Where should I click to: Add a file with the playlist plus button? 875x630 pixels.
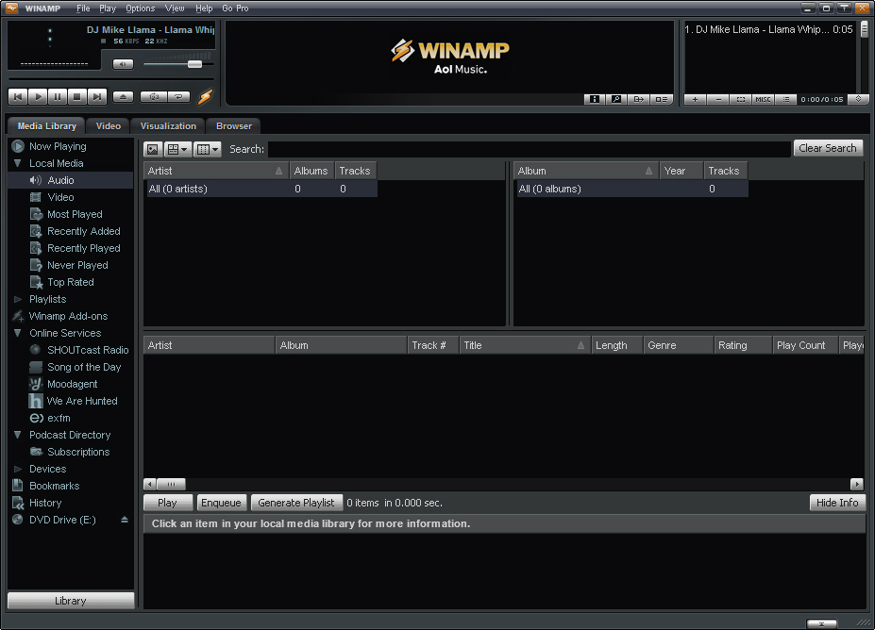(x=695, y=99)
